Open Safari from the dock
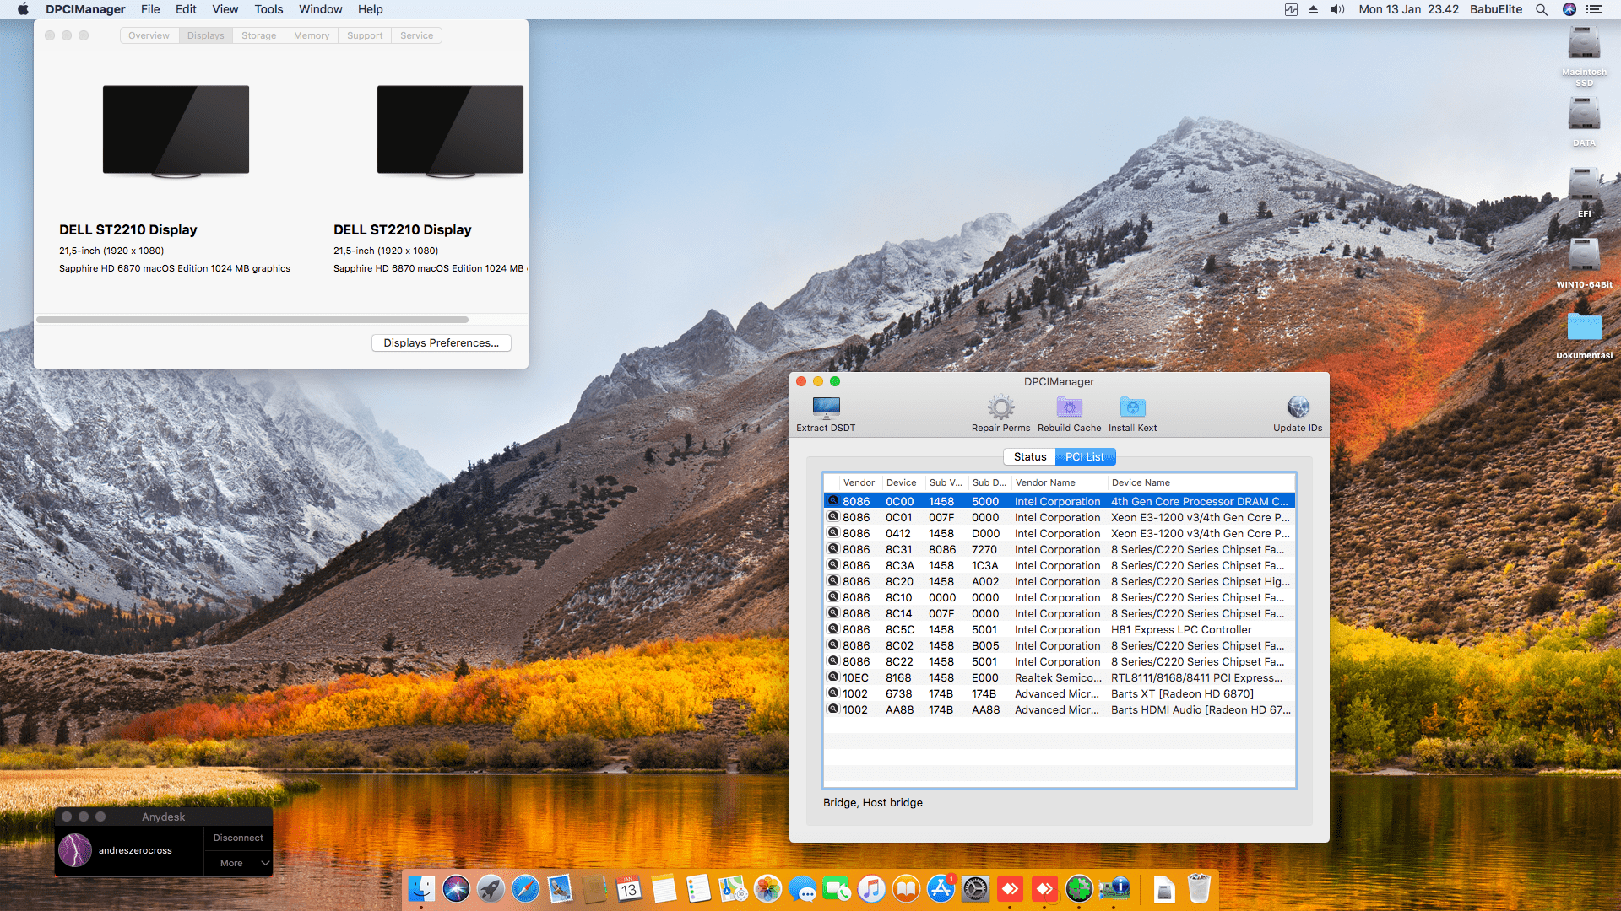This screenshot has height=911, width=1621. tap(525, 888)
